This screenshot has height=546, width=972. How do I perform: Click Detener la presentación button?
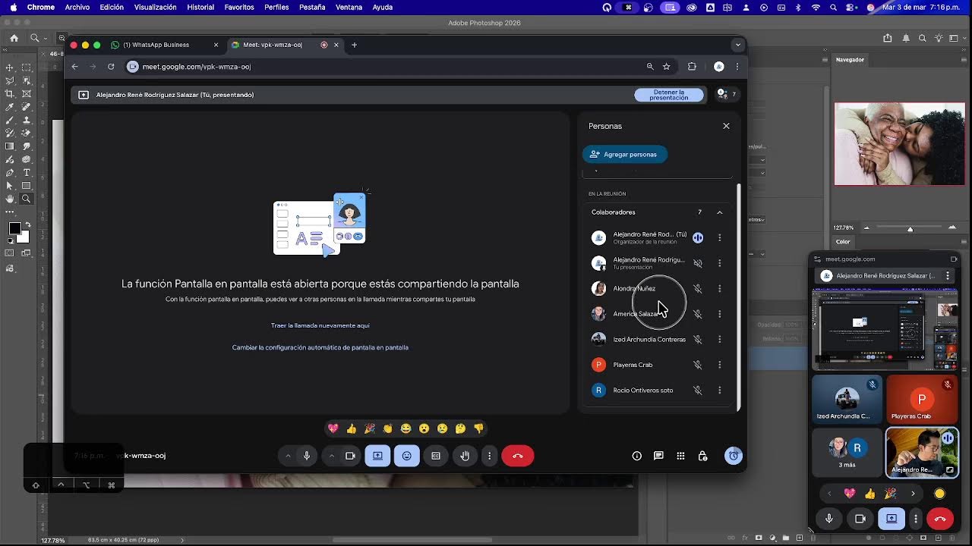[669, 95]
